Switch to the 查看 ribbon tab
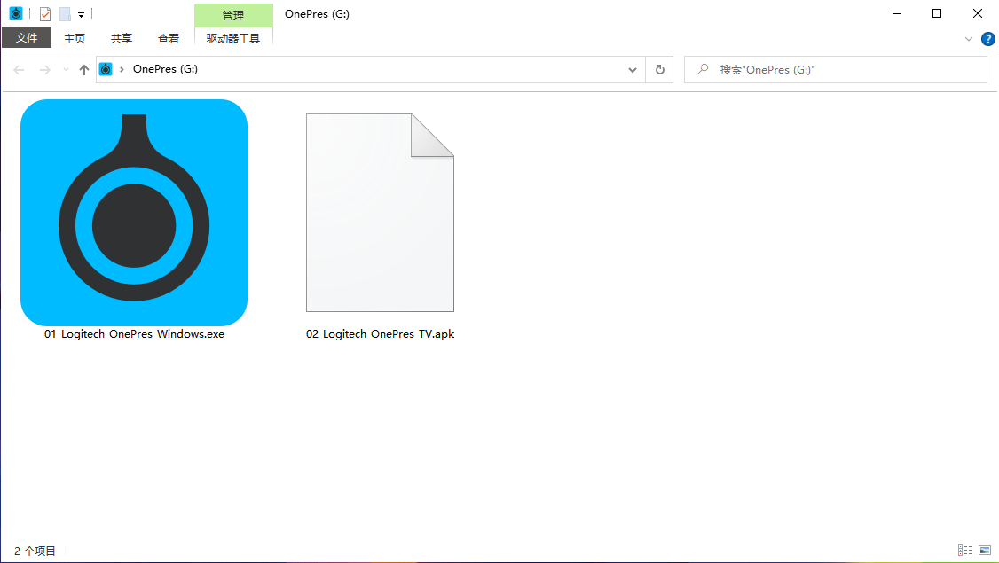This screenshot has height=563, width=999. coord(169,39)
